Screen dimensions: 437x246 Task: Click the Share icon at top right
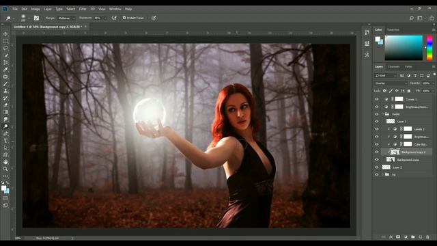pos(432,18)
